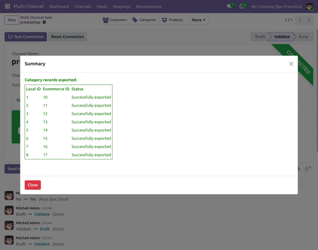Image resolution: width=318 pixels, height=250 pixels.
Task: Go to the next record arrow
Action: 309,20
